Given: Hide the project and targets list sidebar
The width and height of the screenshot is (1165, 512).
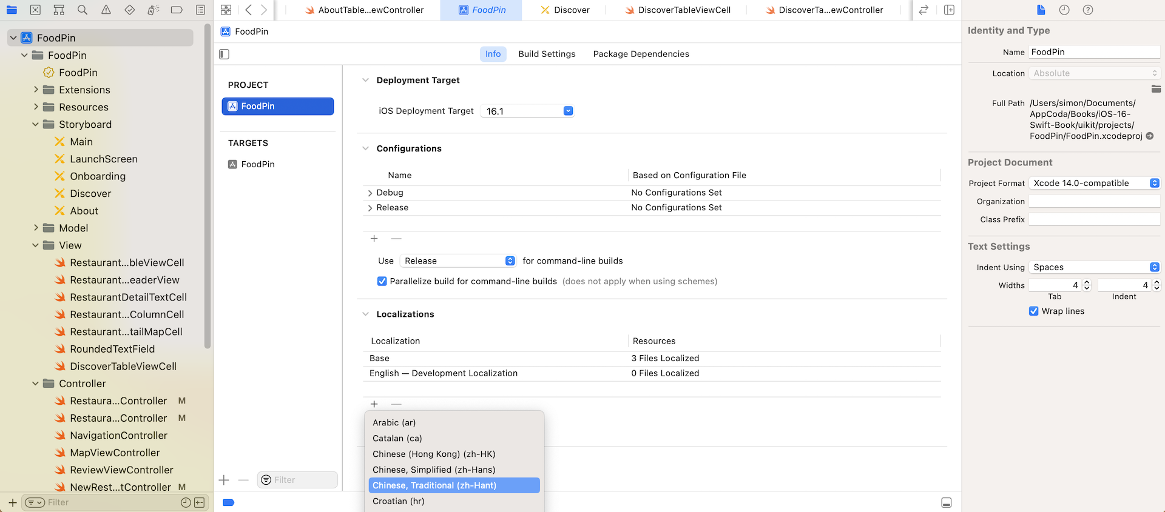Looking at the screenshot, I should point(225,54).
